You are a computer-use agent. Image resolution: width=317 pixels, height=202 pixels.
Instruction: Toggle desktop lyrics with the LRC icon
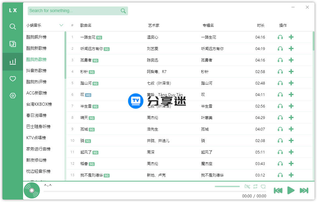[247, 186]
